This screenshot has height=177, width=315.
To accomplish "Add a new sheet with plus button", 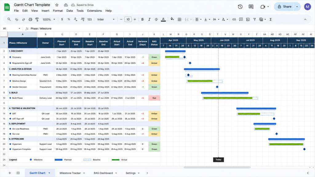I will pyautogui.click(x=10, y=173).
